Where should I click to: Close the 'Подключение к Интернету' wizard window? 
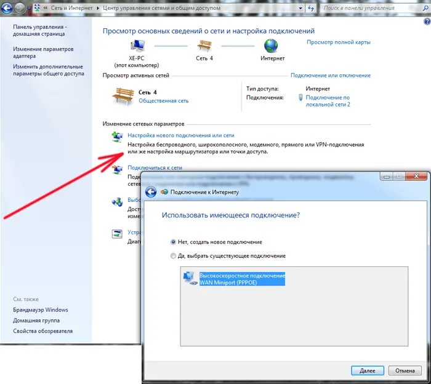click(x=416, y=176)
